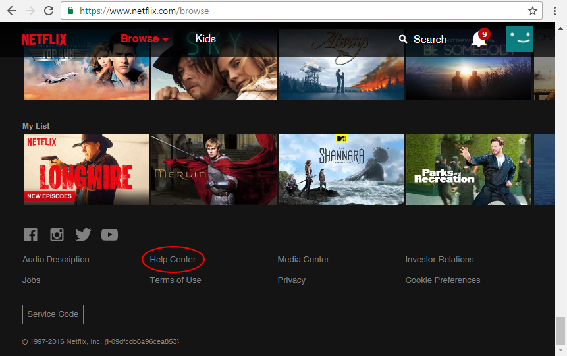Image resolution: width=567 pixels, height=356 pixels.
Task: Select the Top Gun thumbnail
Action: pyautogui.click(x=86, y=65)
